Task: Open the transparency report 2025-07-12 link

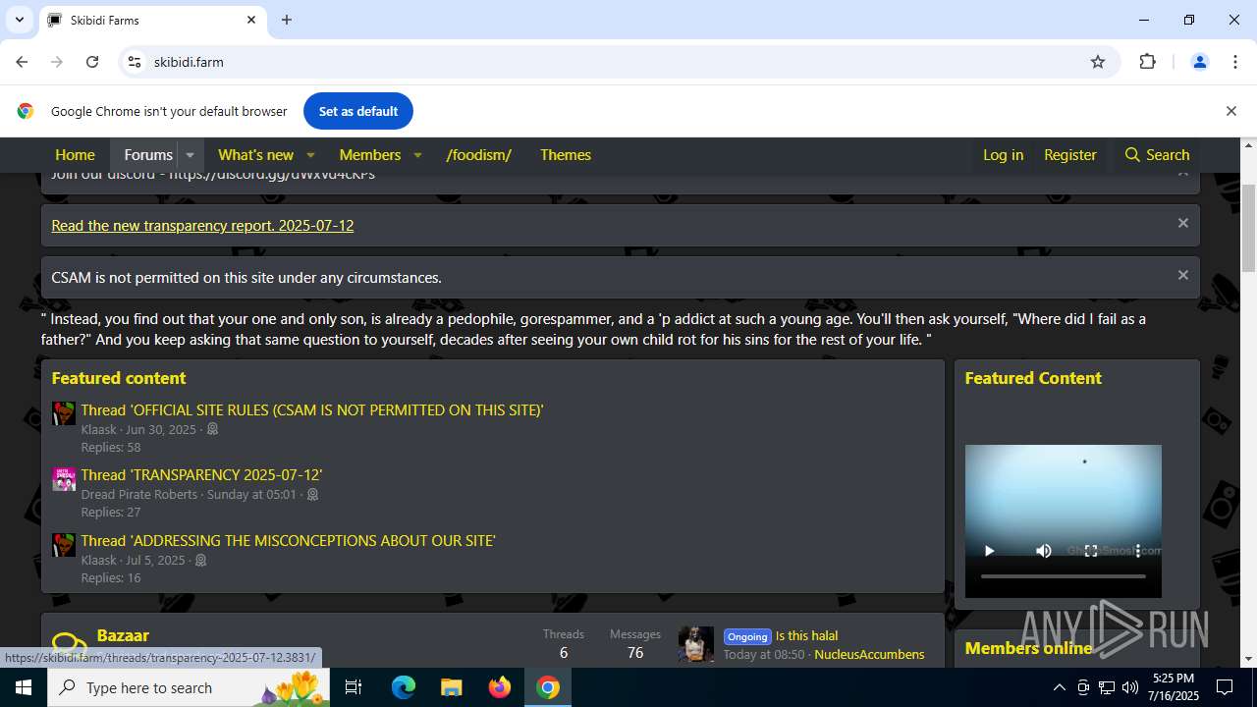Action: (202, 225)
